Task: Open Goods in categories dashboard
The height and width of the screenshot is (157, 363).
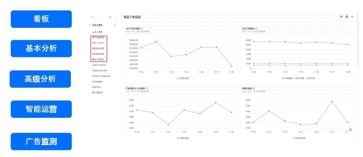Action: tap(101, 76)
